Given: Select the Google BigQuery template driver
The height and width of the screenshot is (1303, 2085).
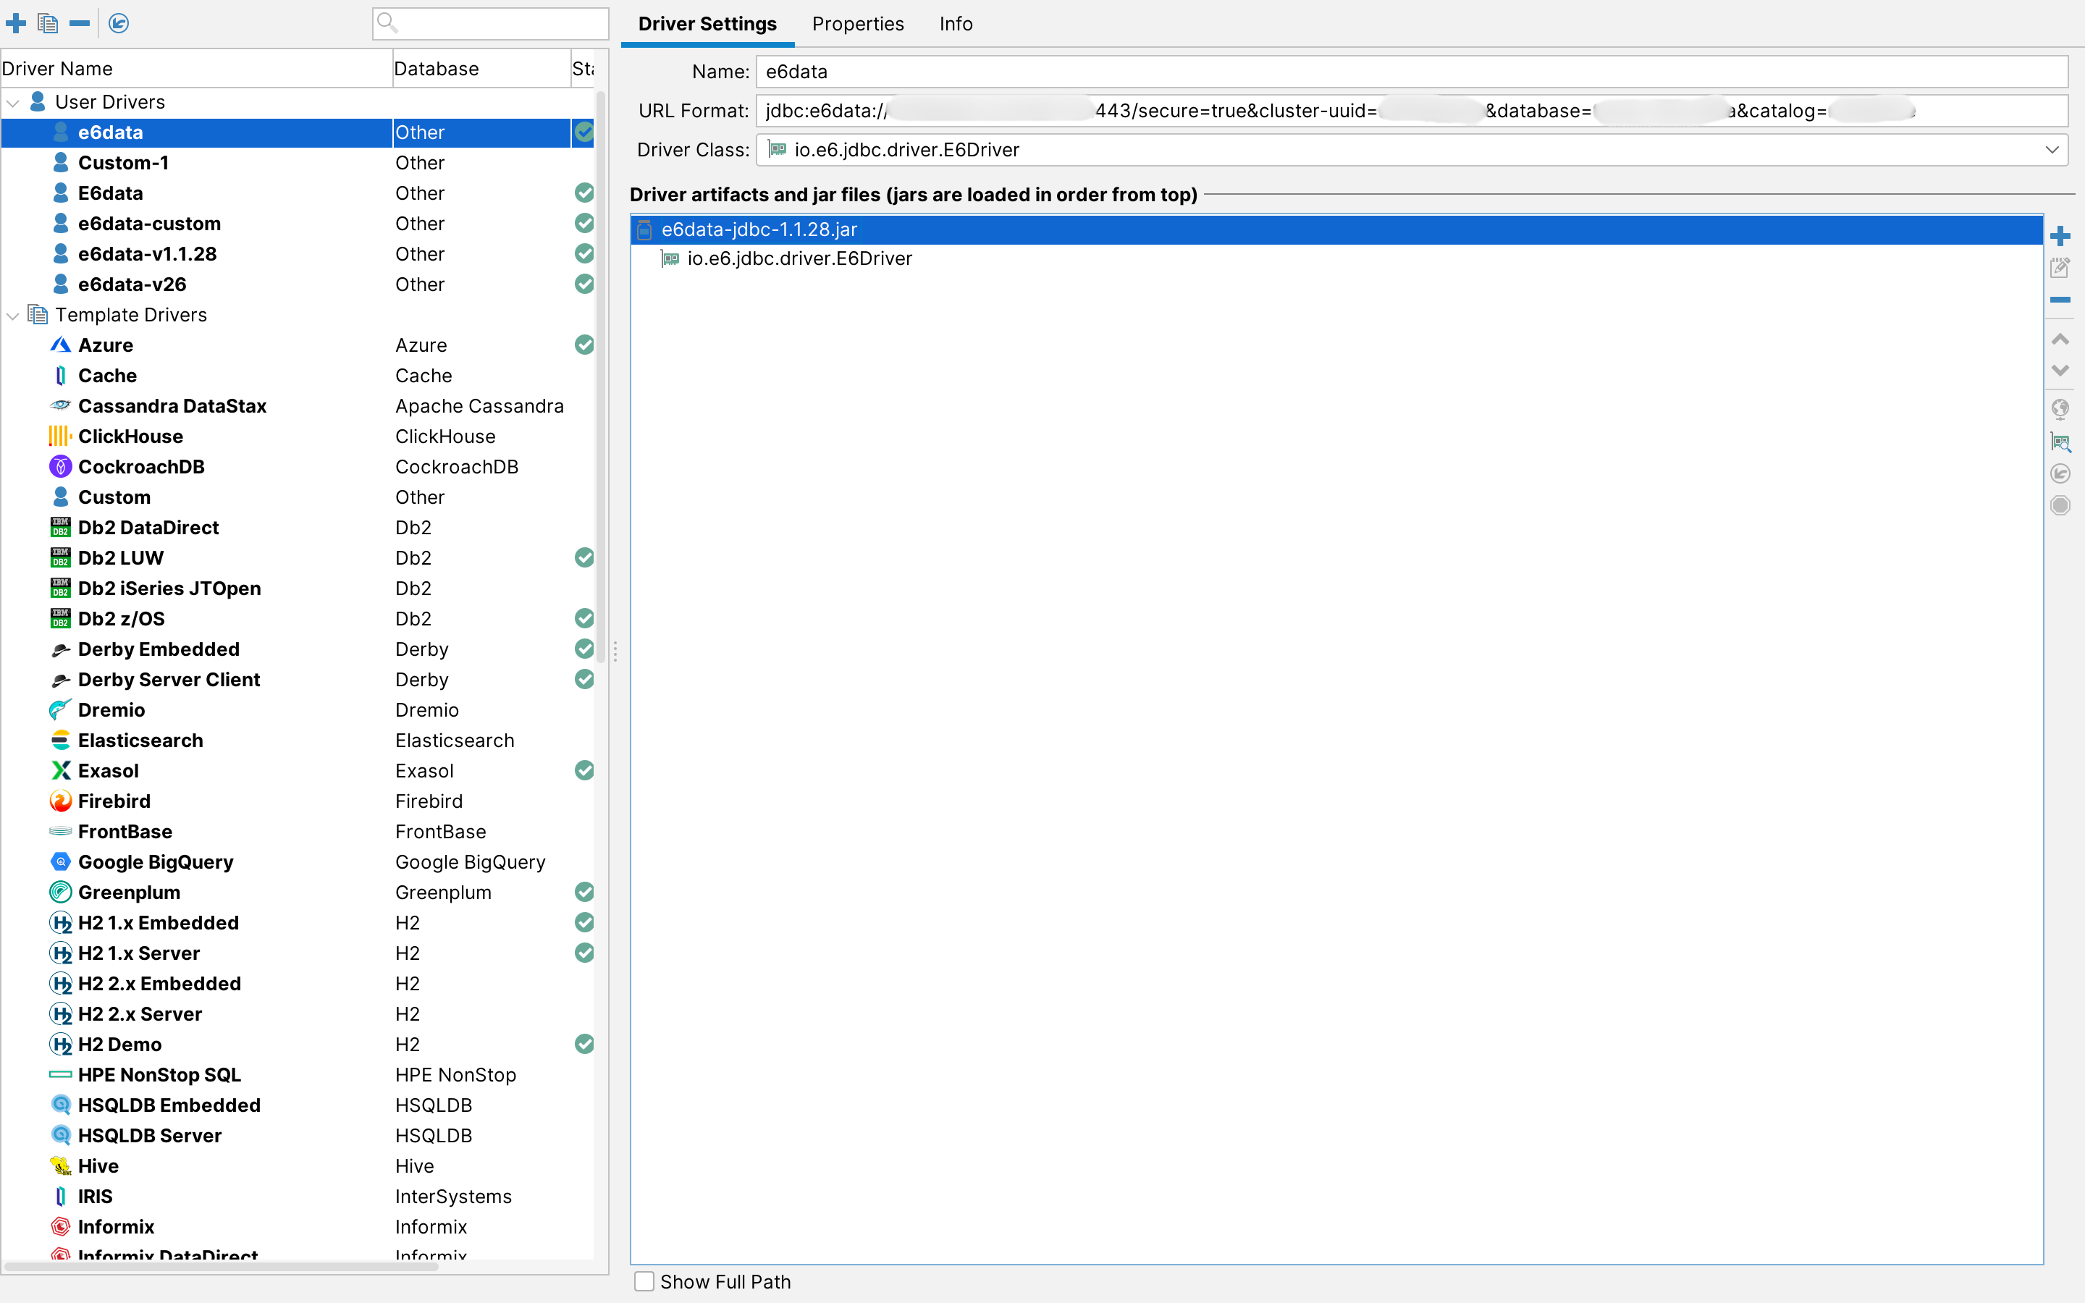Looking at the screenshot, I should 155,861.
